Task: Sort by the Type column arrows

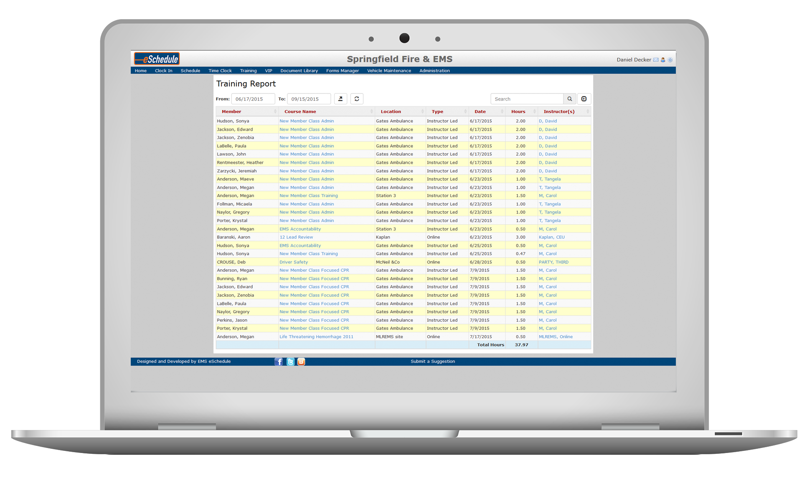Action: (465, 111)
